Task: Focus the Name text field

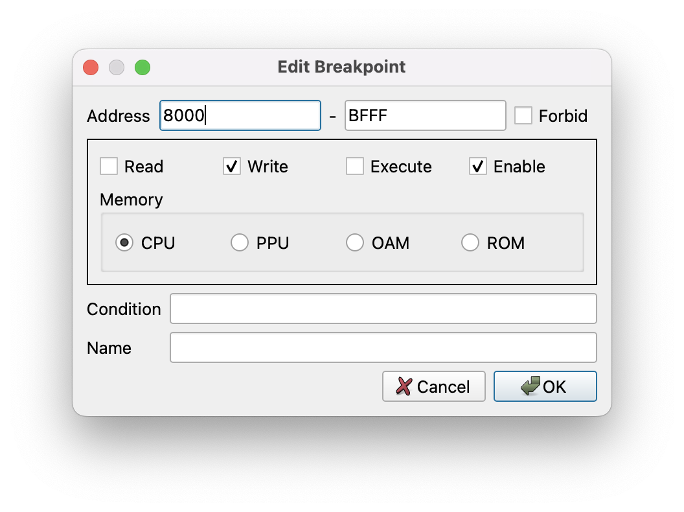Action: tap(383, 348)
